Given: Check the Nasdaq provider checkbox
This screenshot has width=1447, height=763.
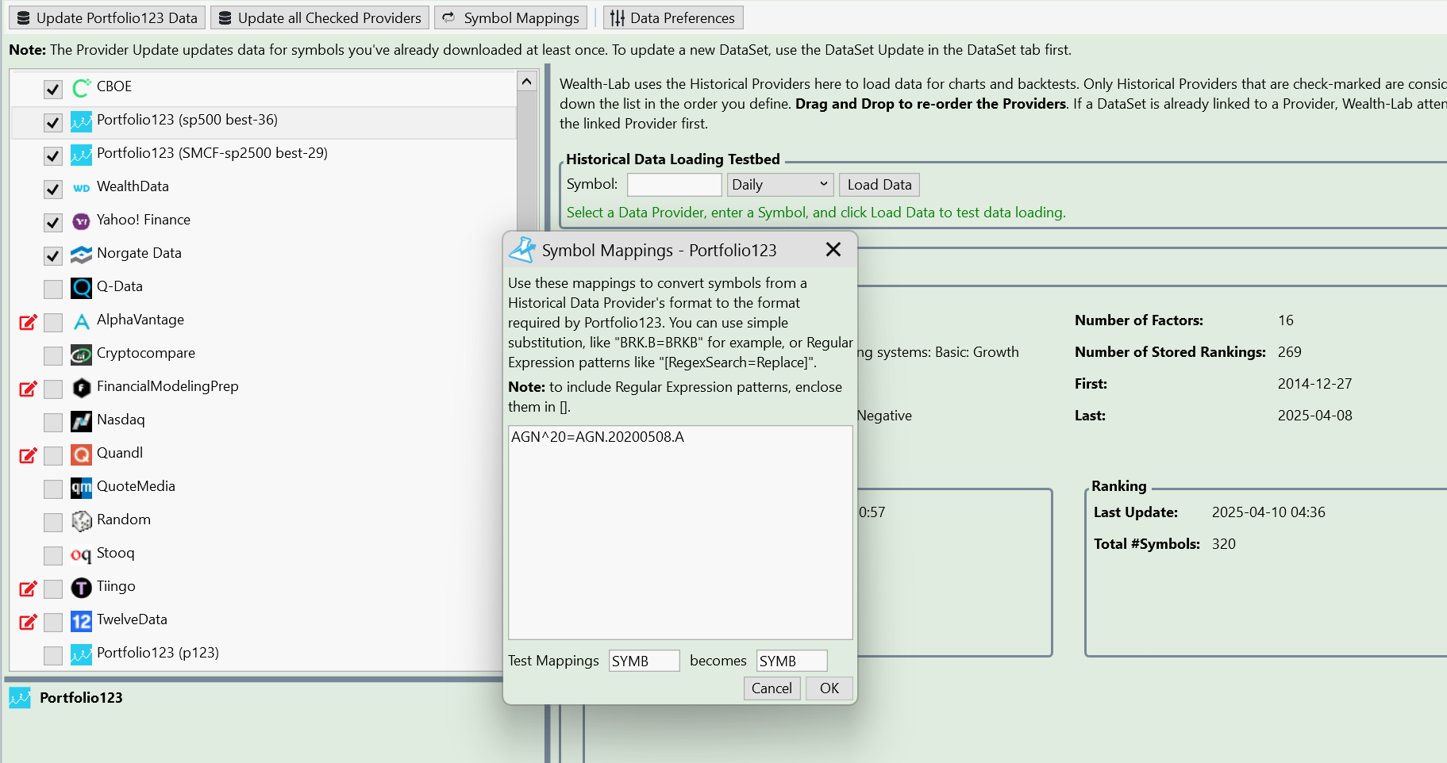Looking at the screenshot, I should [53, 422].
